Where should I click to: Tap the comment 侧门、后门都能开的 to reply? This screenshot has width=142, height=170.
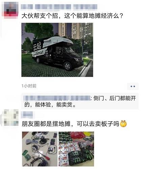[80, 101]
